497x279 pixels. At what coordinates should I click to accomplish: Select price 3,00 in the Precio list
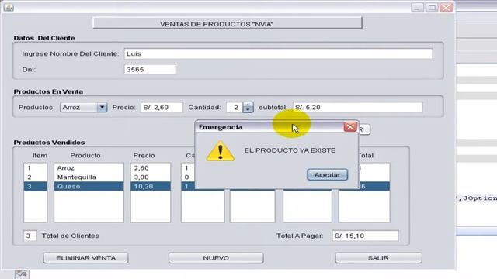pos(151,177)
